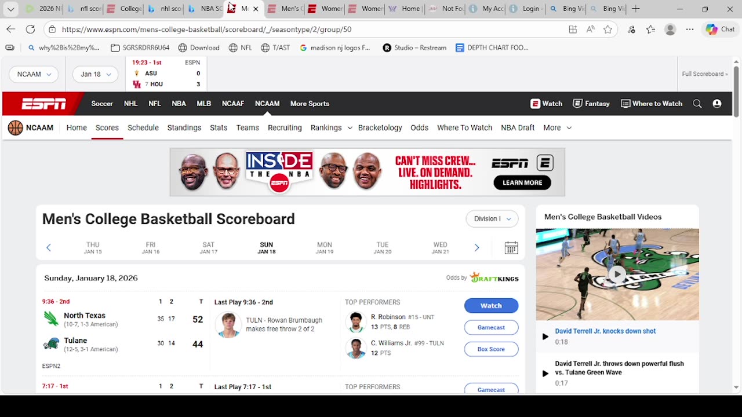
Task: Click the blue Watch button for North Texas game
Action: pos(491,306)
